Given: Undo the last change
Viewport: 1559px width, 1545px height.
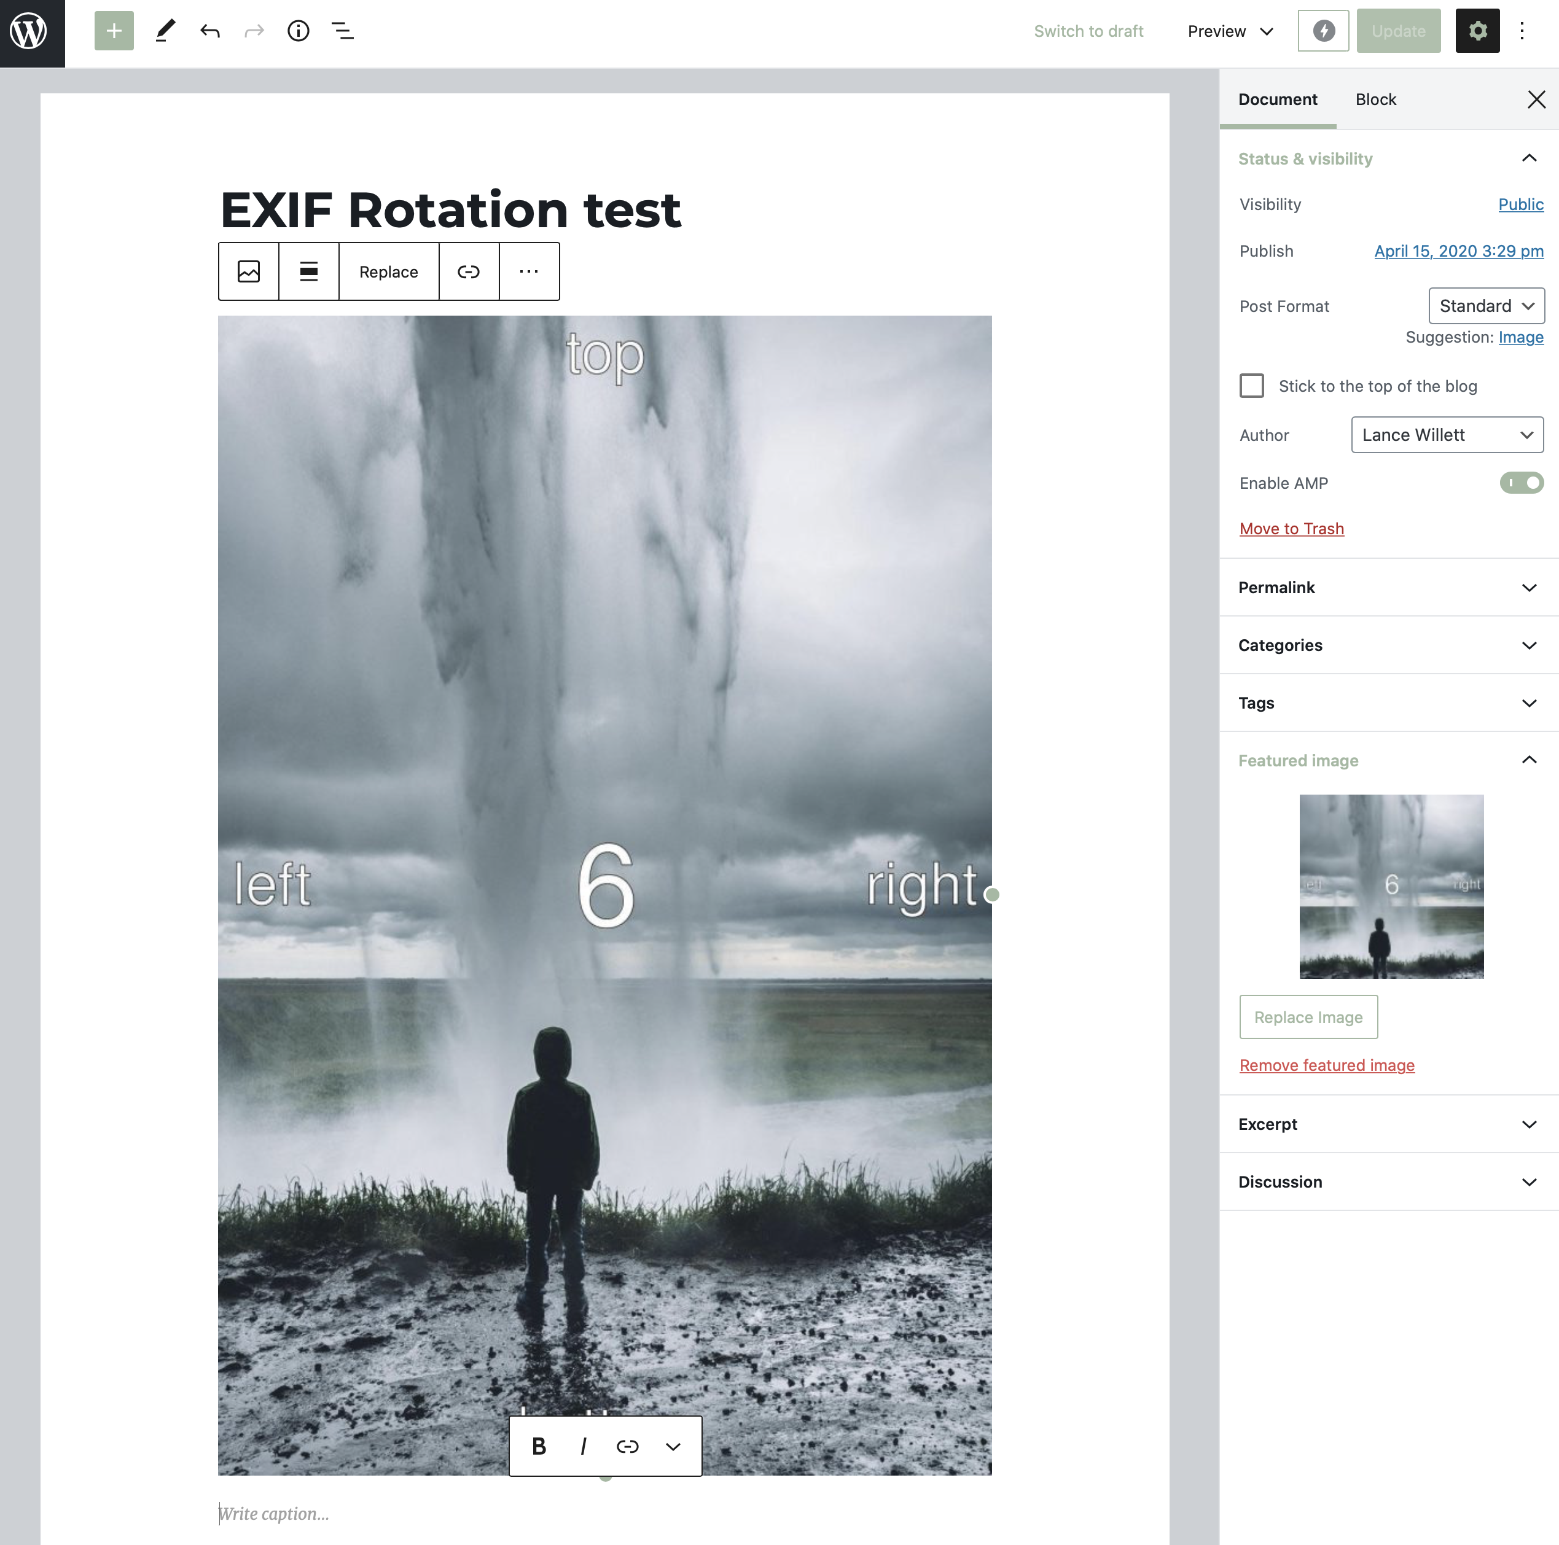Looking at the screenshot, I should point(211,31).
